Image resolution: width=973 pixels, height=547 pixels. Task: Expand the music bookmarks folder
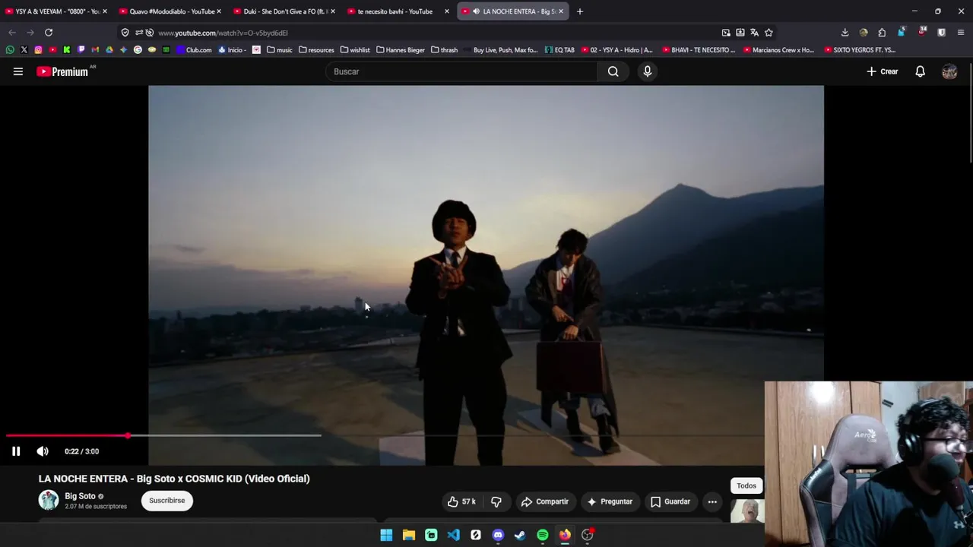coord(280,50)
